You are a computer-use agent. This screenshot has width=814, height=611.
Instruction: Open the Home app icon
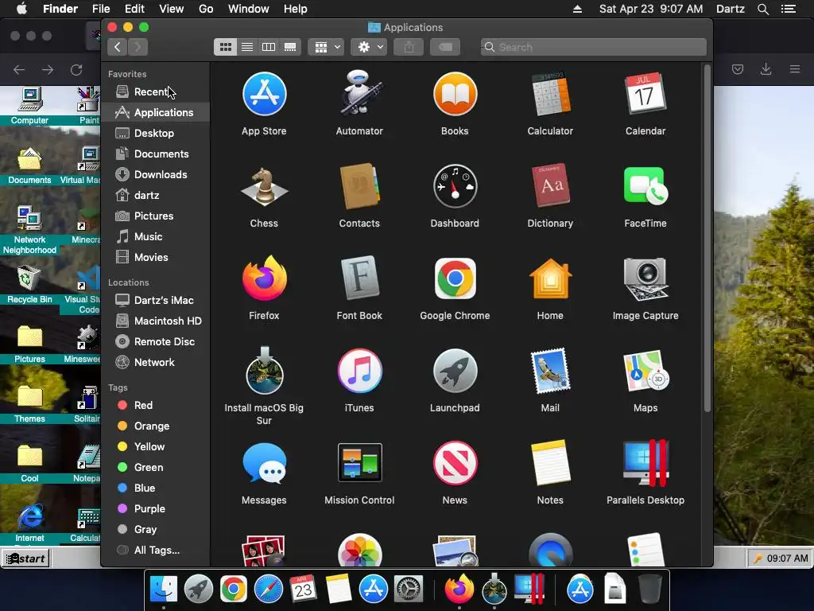pos(550,278)
